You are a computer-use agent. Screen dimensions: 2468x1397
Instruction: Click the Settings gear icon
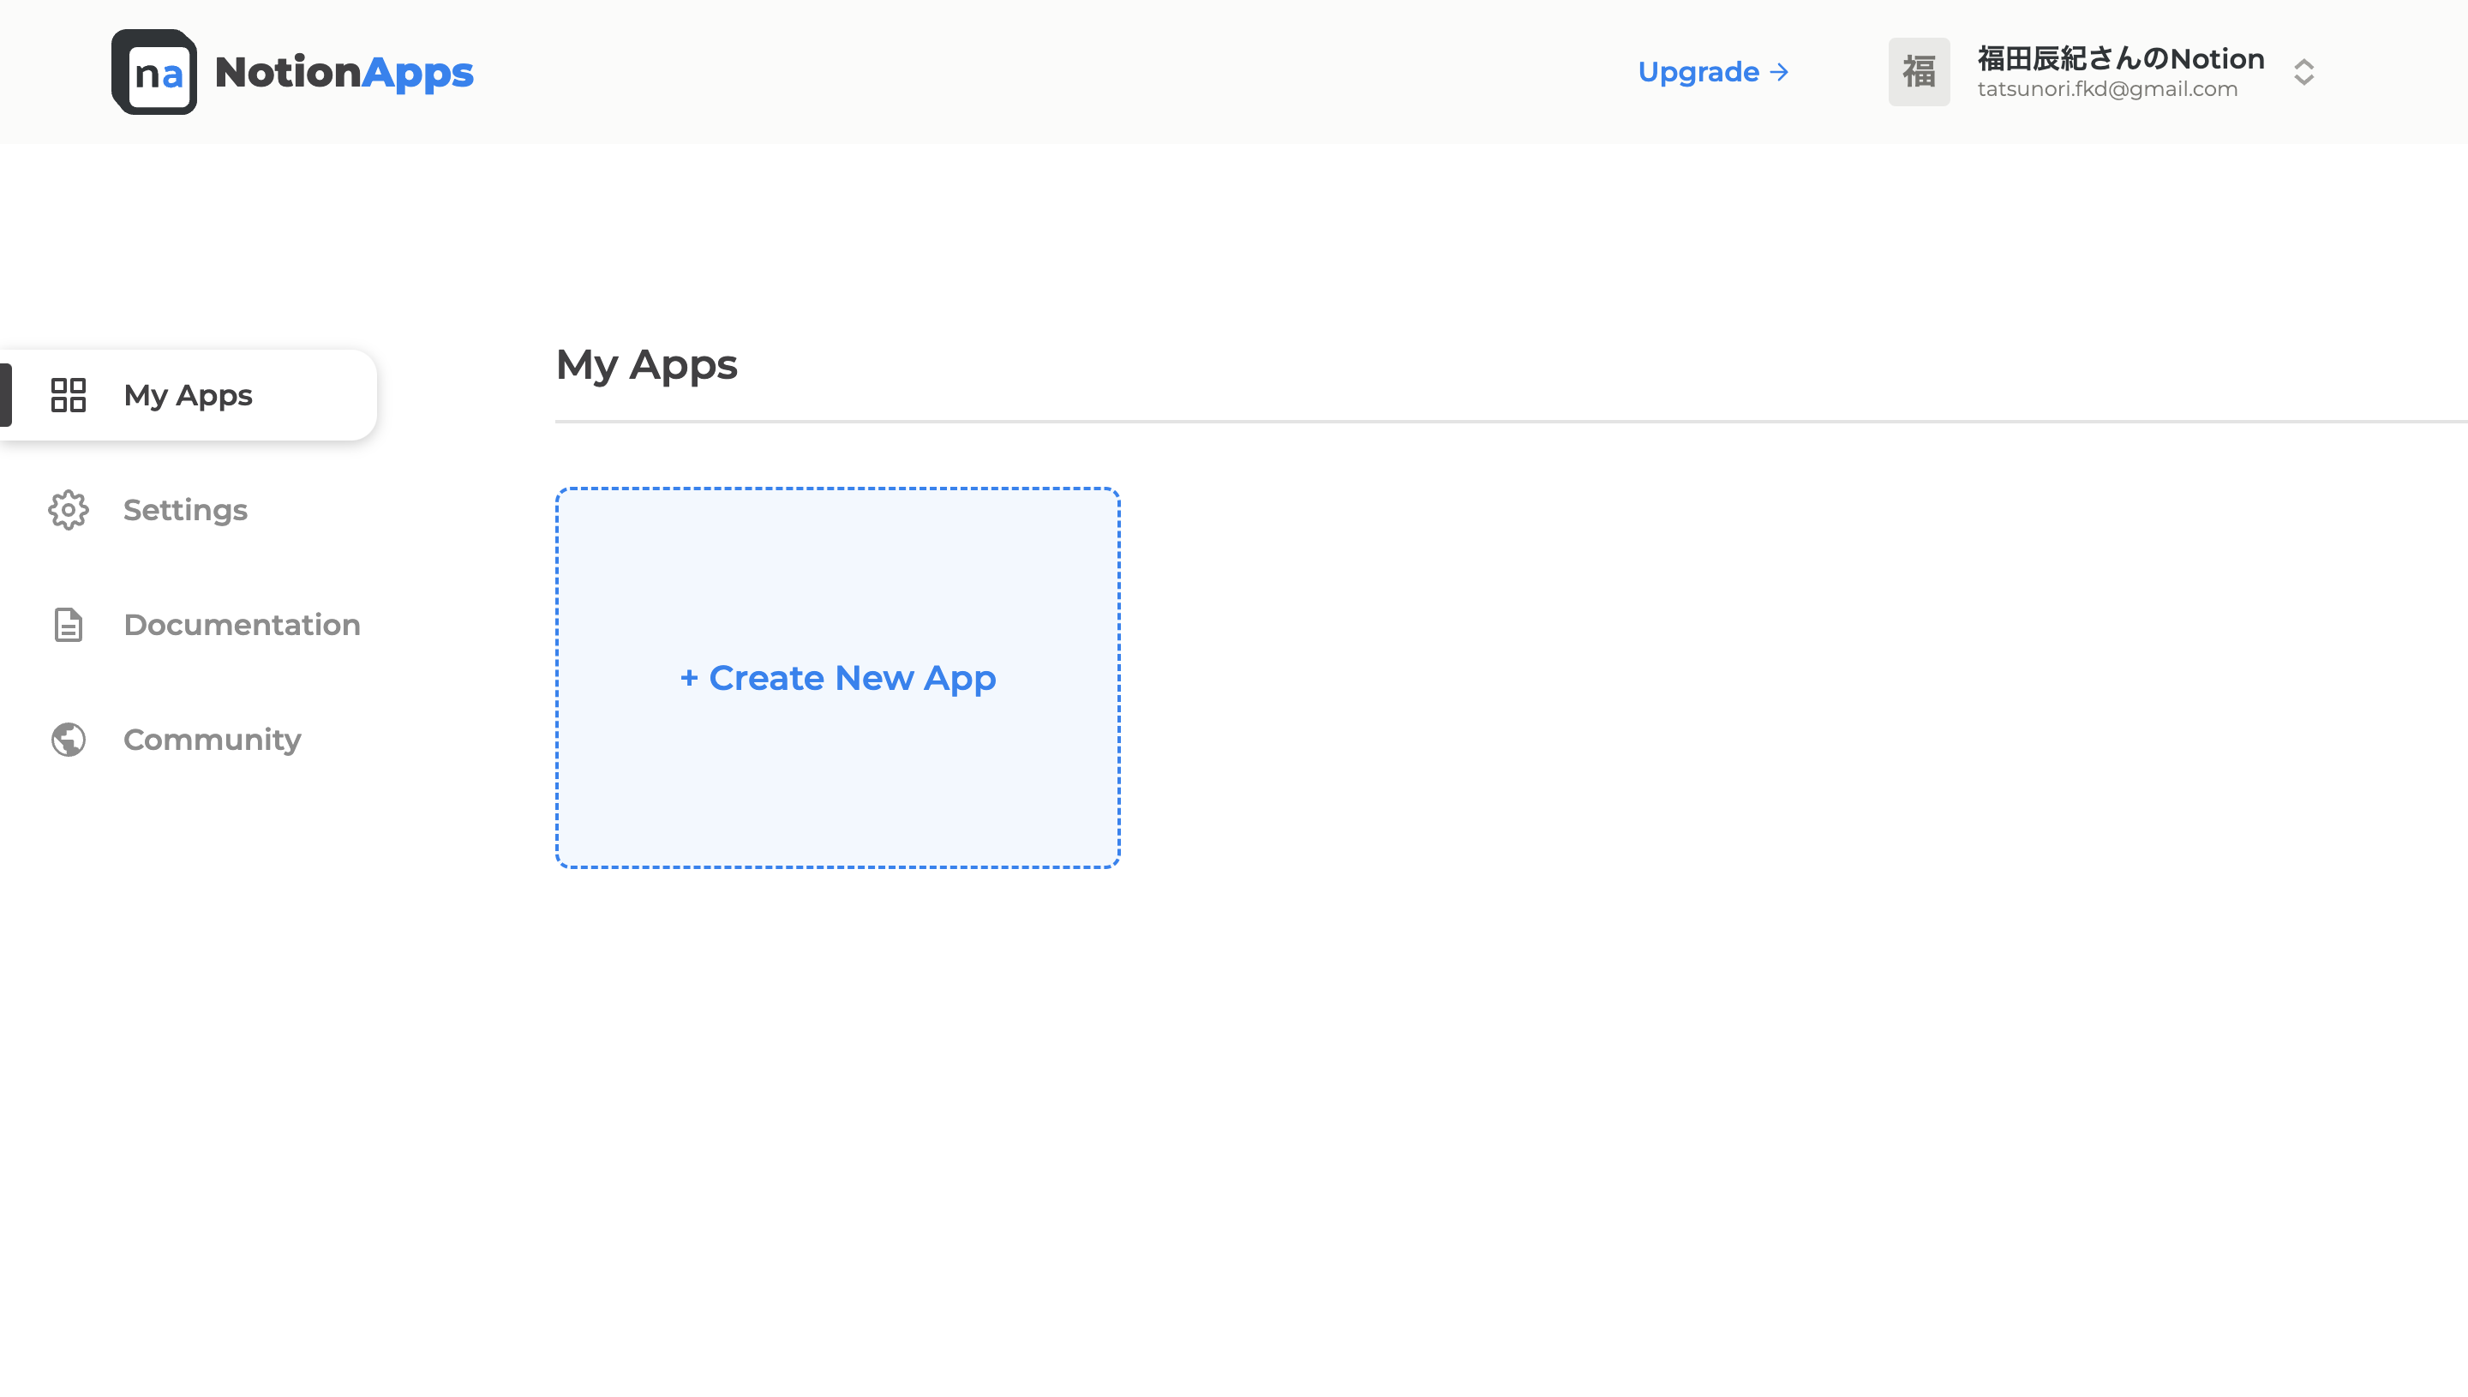(x=68, y=511)
